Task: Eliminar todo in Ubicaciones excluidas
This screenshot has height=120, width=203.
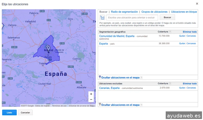Action: (x=190, y=84)
